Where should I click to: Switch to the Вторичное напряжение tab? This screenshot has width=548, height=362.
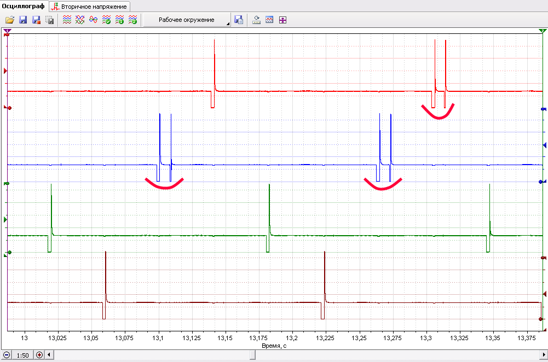[89, 7]
